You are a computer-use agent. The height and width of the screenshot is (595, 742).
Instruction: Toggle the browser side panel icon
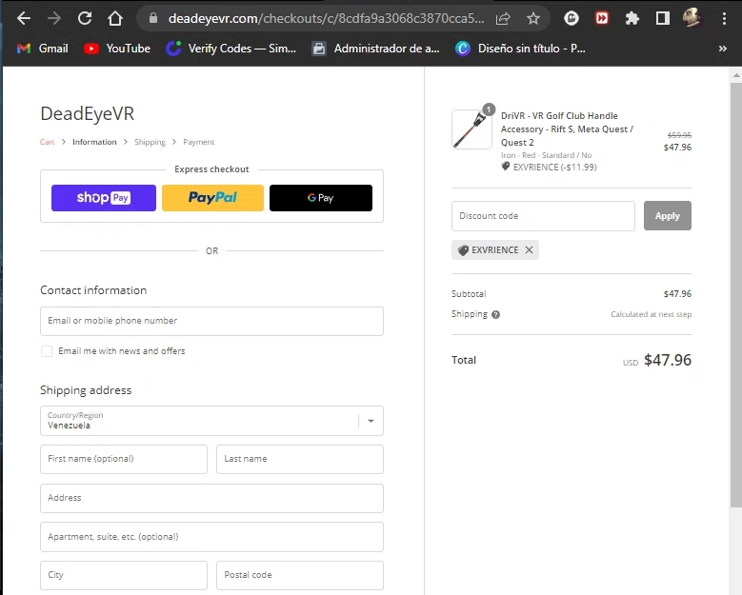tap(663, 18)
